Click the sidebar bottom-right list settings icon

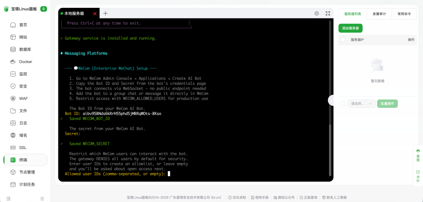pos(42,198)
